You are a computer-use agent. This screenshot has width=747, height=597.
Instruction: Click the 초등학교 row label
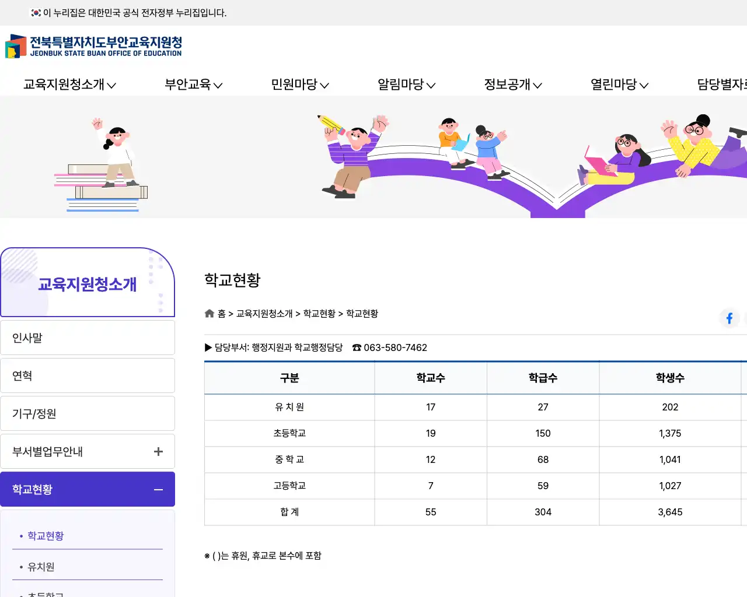pos(289,433)
